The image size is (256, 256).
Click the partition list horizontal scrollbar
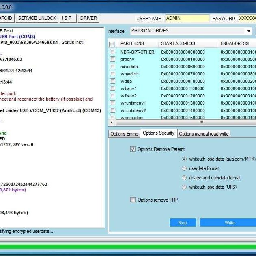[x=183, y=122]
